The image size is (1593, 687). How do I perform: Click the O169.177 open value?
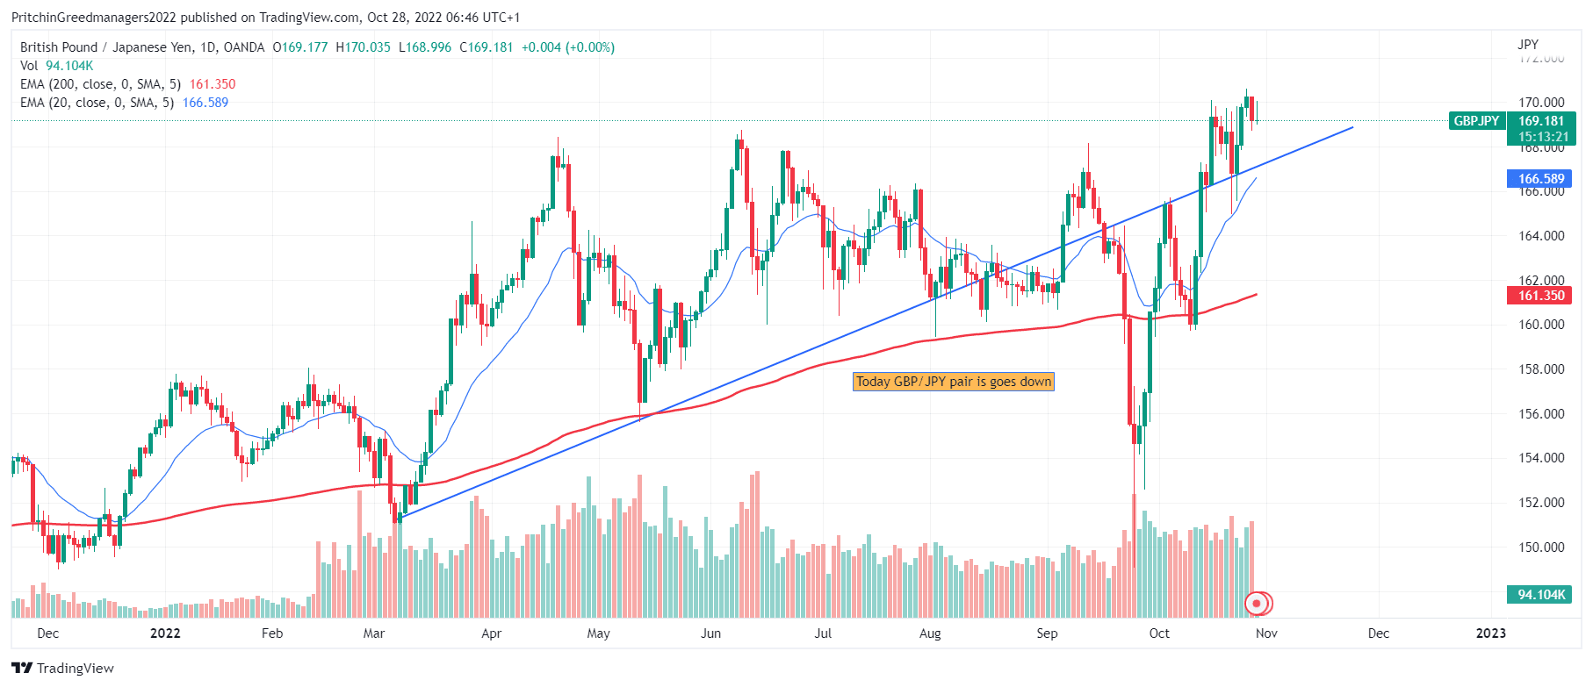pos(300,47)
